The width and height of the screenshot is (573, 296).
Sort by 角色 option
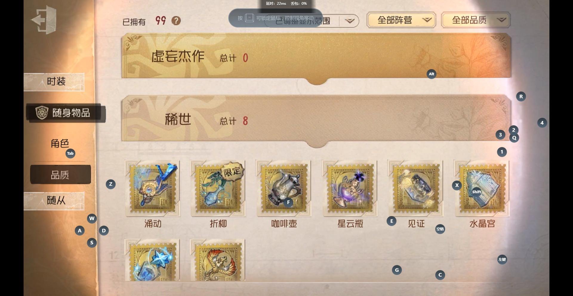point(60,143)
